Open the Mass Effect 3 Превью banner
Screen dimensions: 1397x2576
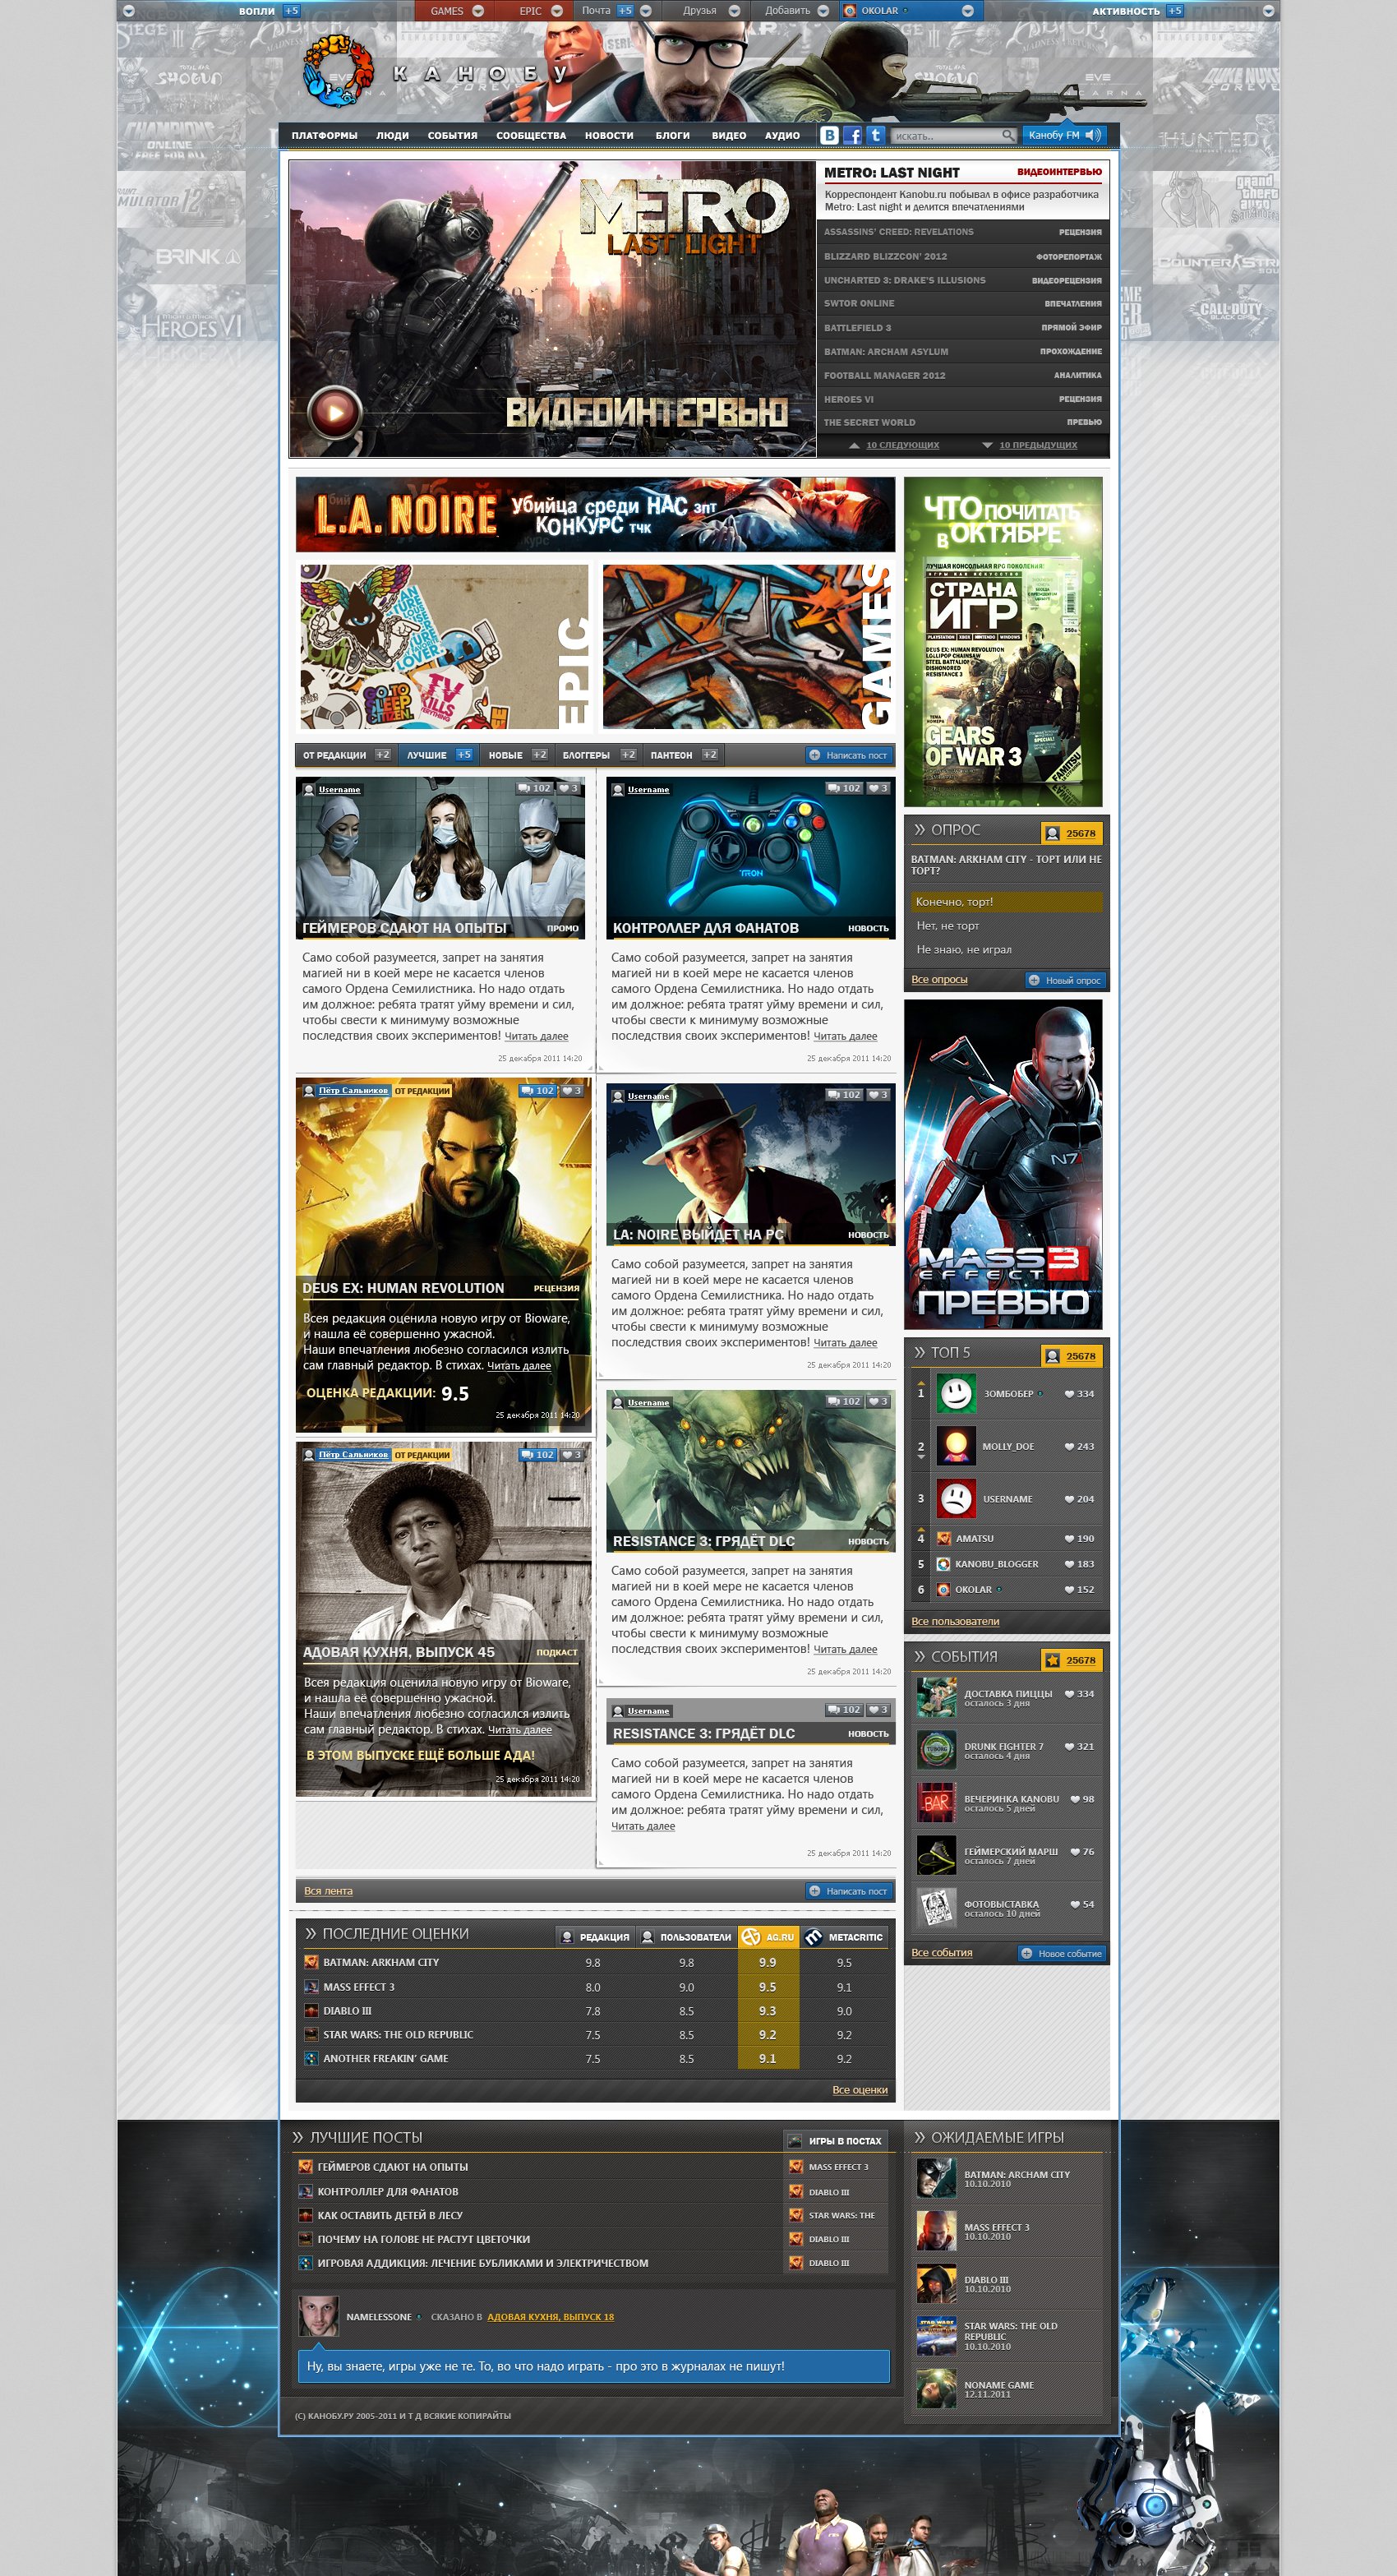click(x=1003, y=1164)
